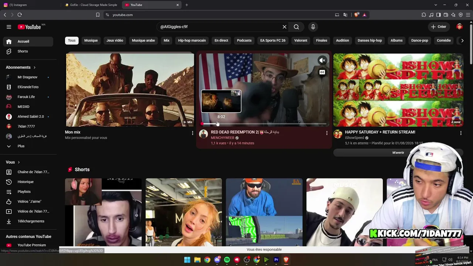Go back in the browser

coord(5,15)
